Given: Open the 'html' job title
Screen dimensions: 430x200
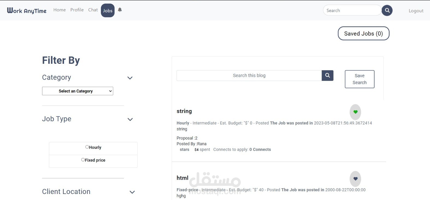Looking at the screenshot, I should 183,178.
